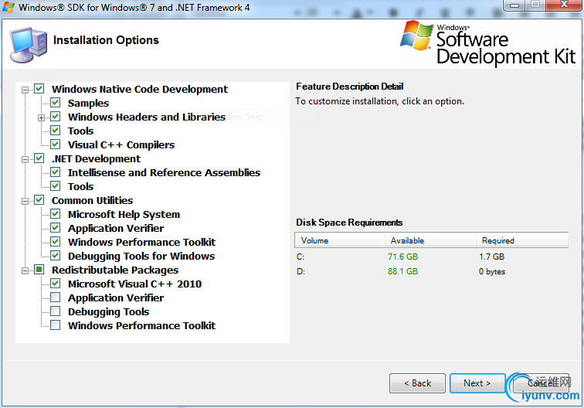Click the 0 bytes required value

click(x=492, y=272)
